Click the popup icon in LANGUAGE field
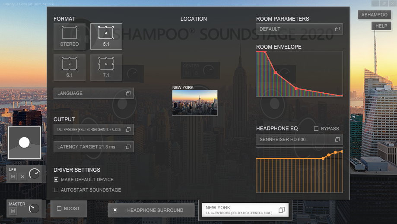 [x=128, y=93]
